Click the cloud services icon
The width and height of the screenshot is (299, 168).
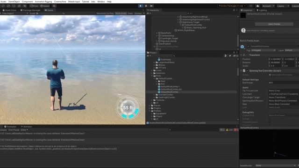pyautogui.click(x=257, y=6)
